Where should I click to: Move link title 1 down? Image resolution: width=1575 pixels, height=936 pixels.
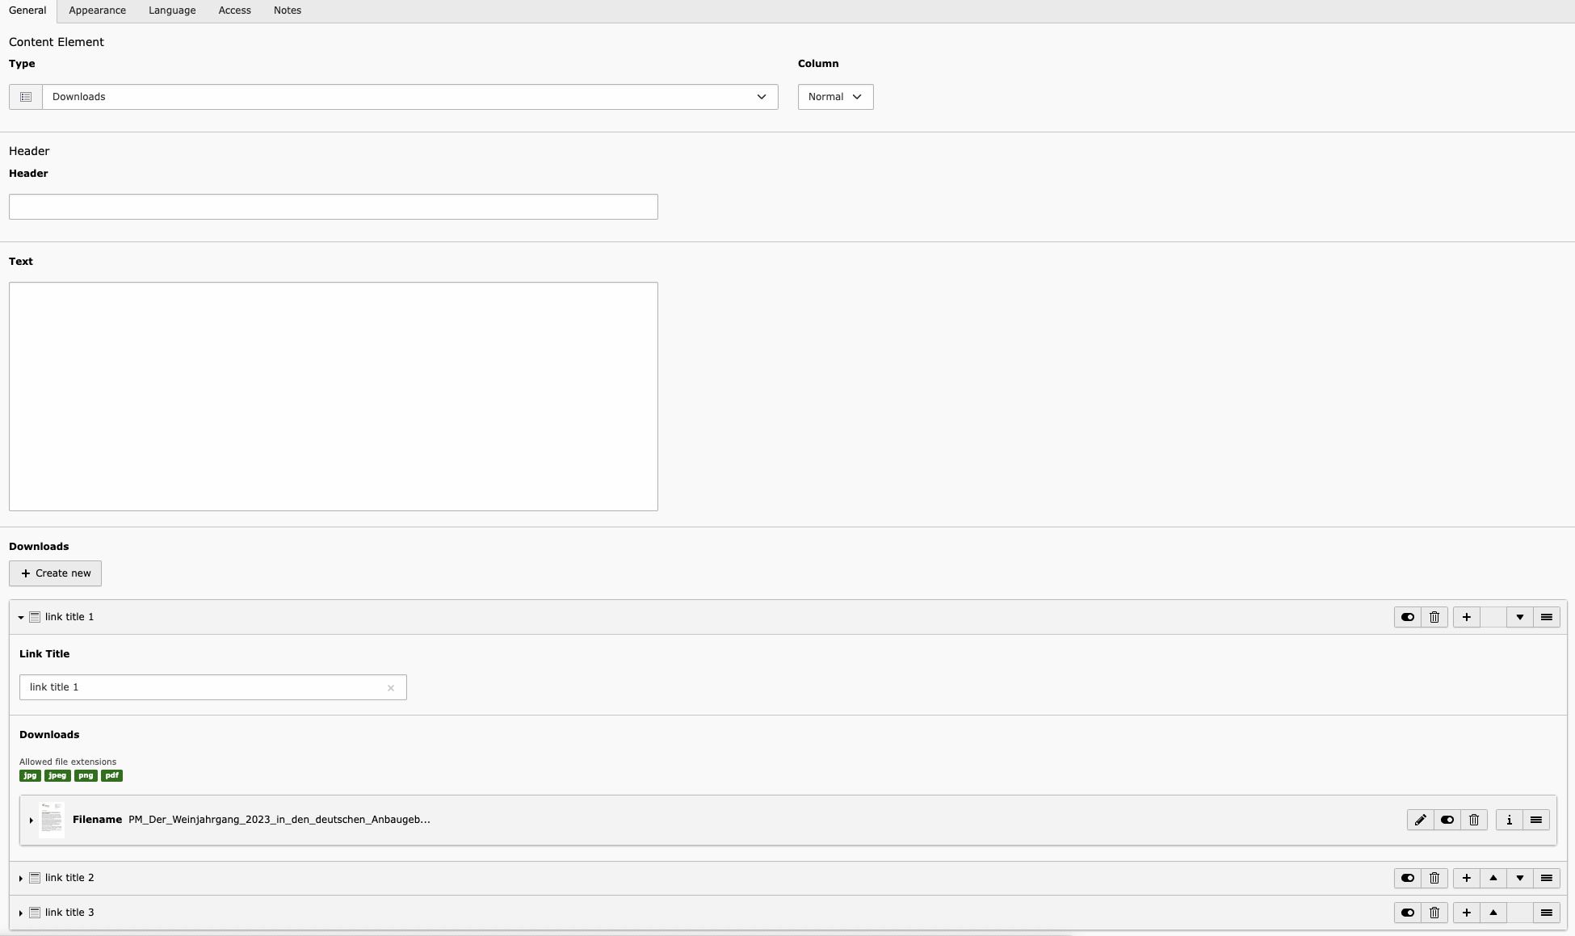click(1519, 617)
